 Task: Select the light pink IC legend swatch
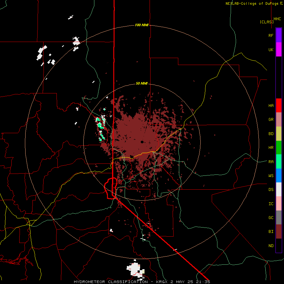[279, 204]
